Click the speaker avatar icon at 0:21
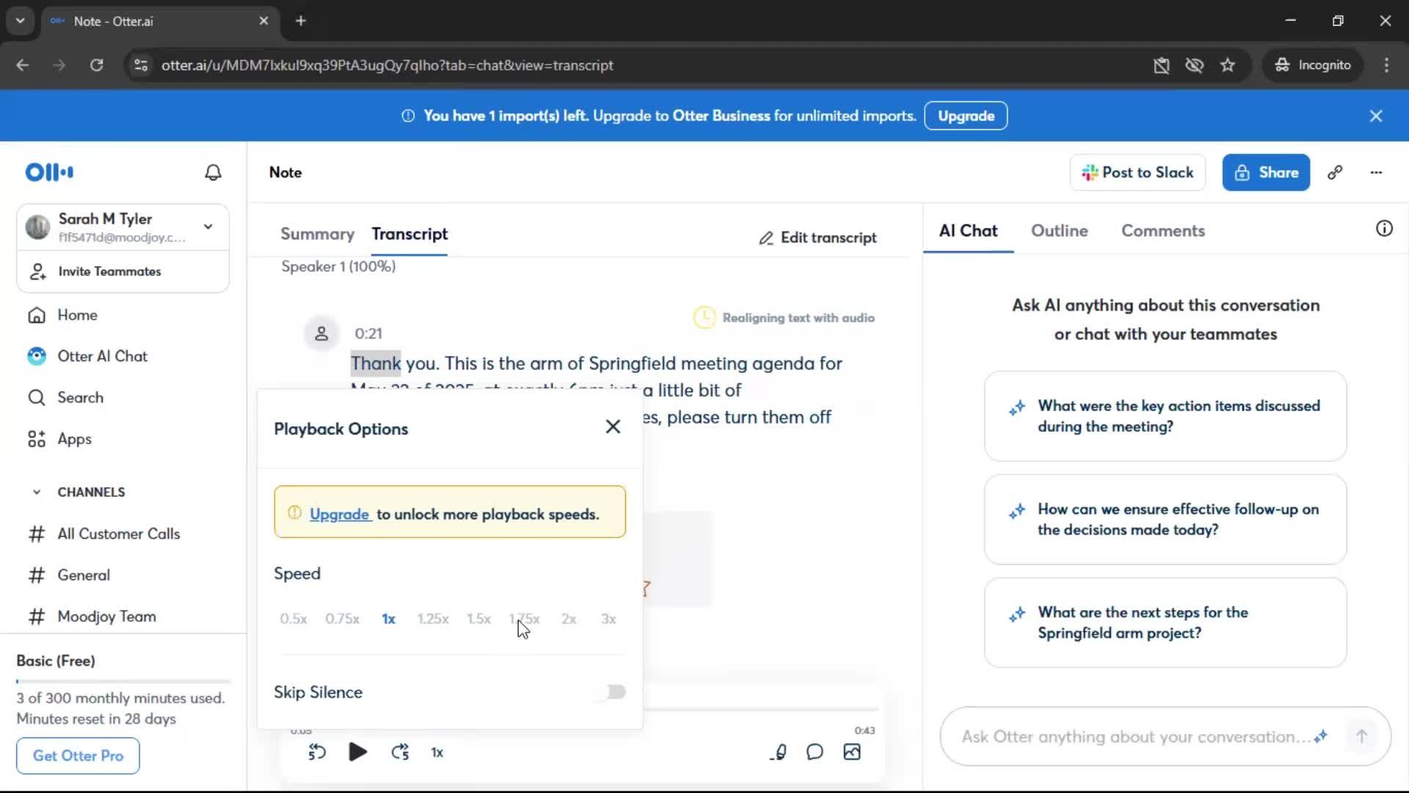Screen dimensions: 1409x793 tap(321, 334)
